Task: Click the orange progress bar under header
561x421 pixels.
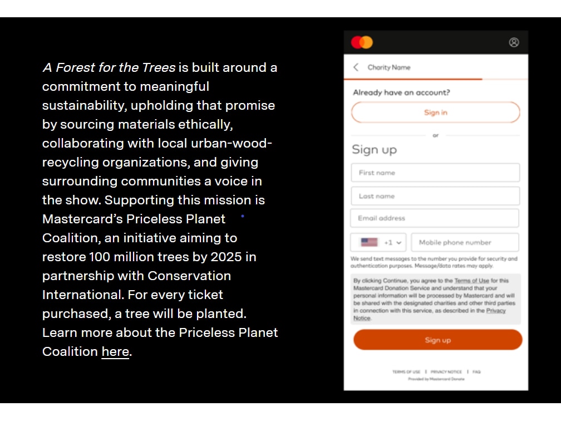Action: tap(413, 79)
